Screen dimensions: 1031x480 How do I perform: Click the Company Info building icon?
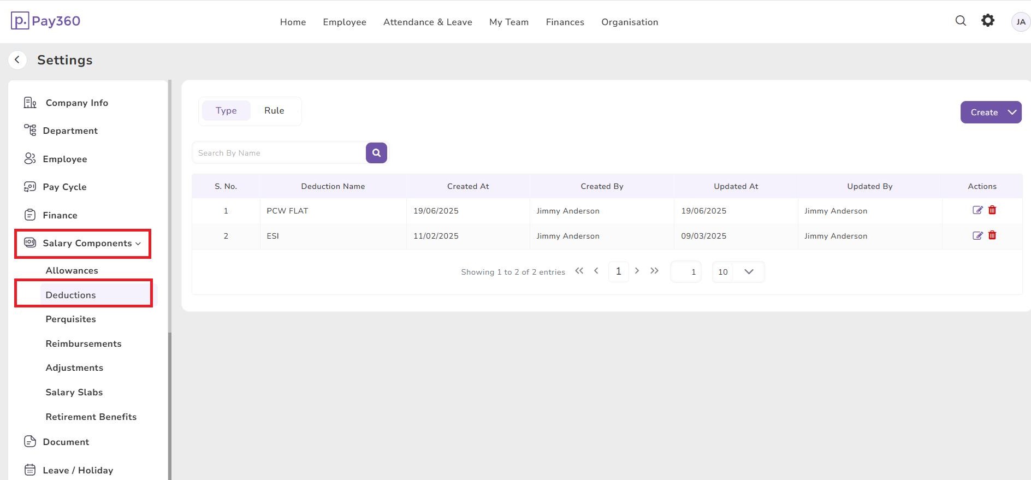tap(30, 103)
